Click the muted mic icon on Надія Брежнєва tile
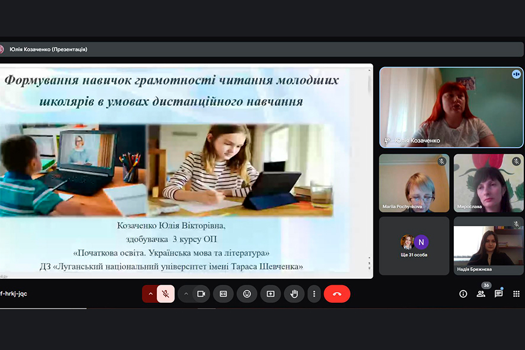The image size is (525, 350). (516, 224)
